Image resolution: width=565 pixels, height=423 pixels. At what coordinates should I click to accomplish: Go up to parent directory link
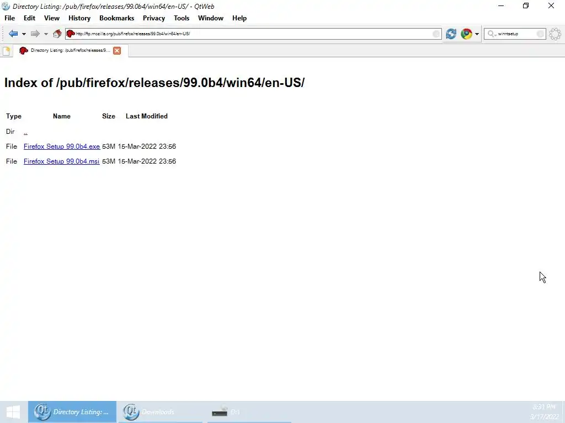point(25,132)
